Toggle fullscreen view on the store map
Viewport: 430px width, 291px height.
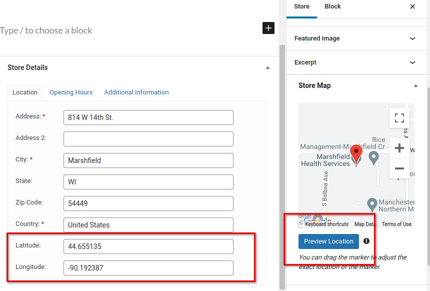pyautogui.click(x=399, y=118)
